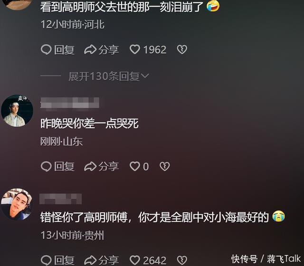Reply to the Shandong comment

pos(57,167)
